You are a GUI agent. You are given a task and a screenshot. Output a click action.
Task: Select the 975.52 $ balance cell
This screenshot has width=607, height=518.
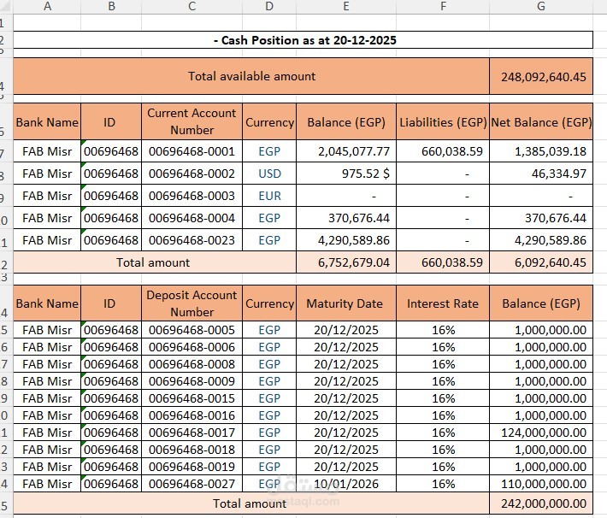tap(346, 174)
